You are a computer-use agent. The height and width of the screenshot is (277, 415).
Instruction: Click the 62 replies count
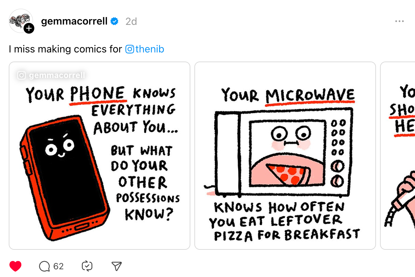point(58,266)
